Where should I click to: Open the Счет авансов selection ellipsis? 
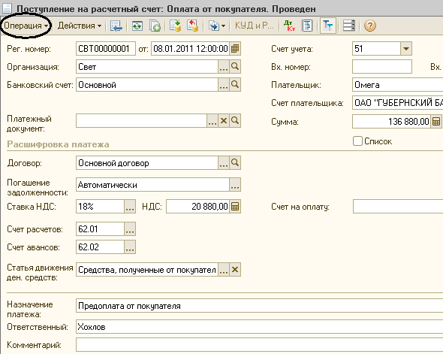coord(130,247)
